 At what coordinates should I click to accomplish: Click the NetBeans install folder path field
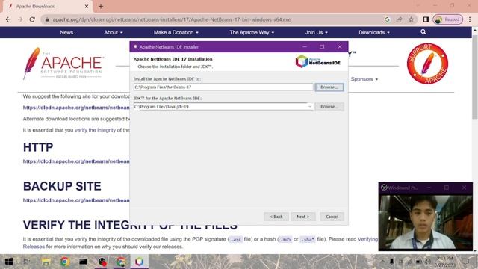(x=223, y=87)
